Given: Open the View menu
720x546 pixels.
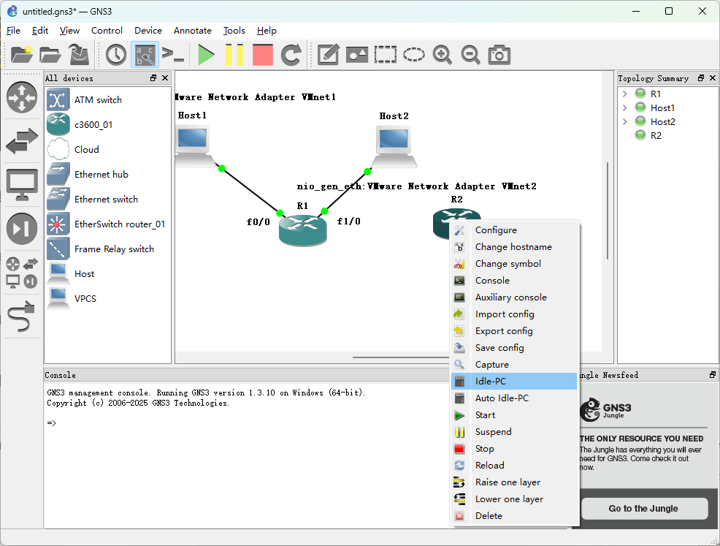Looking at the screenshot, I should click(x=69, y=31).
